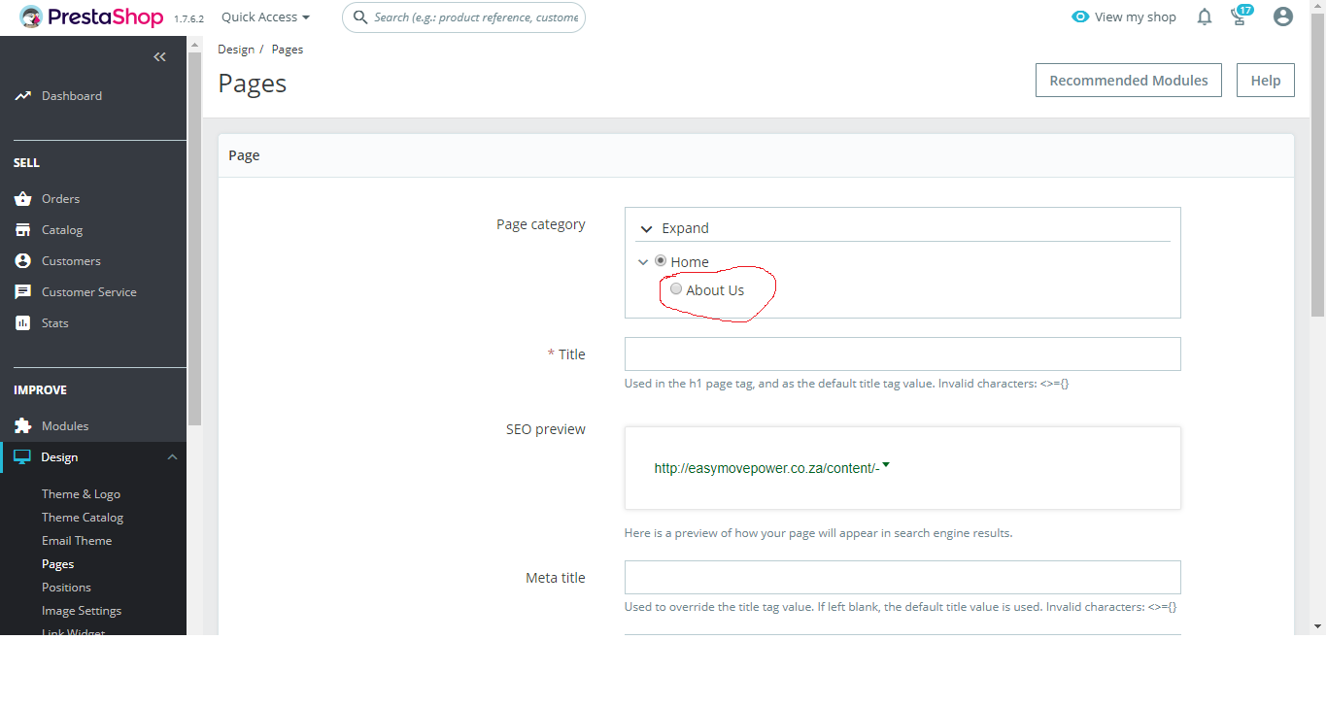The width and height of the screenshot is (1327, 707).
Task: Open the Theme & Logo submenu item
Action: click(81, 494)
